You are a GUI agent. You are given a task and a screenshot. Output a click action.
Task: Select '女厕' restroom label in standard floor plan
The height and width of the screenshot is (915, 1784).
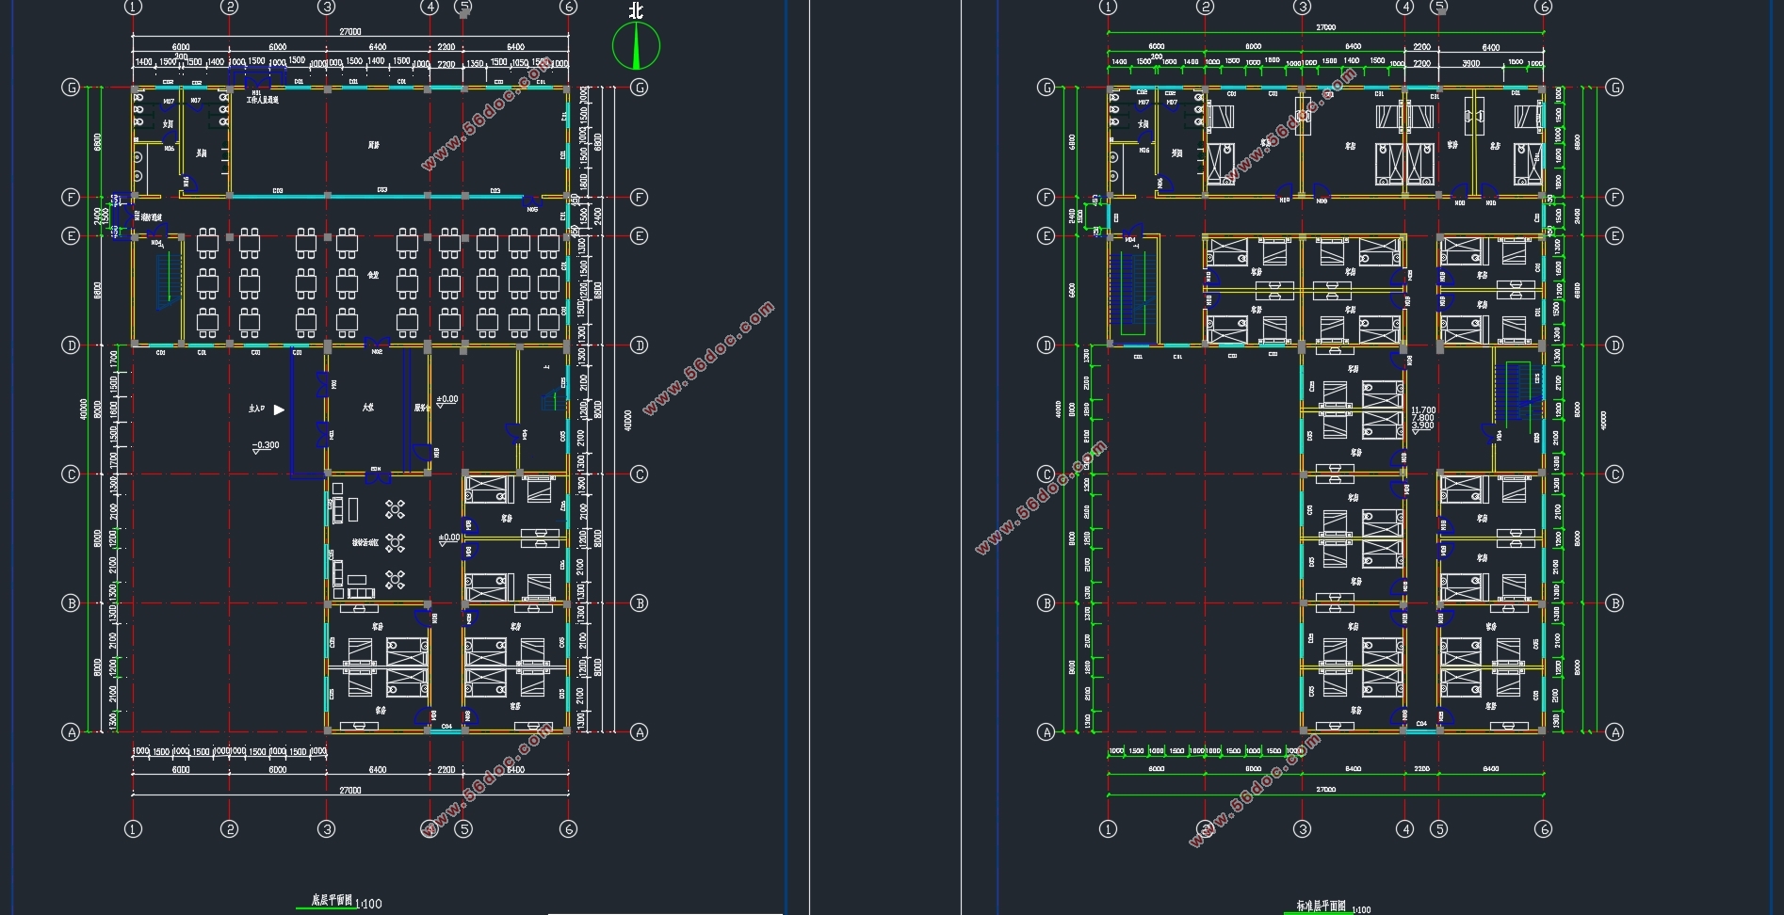click(x=1143, y=124)
